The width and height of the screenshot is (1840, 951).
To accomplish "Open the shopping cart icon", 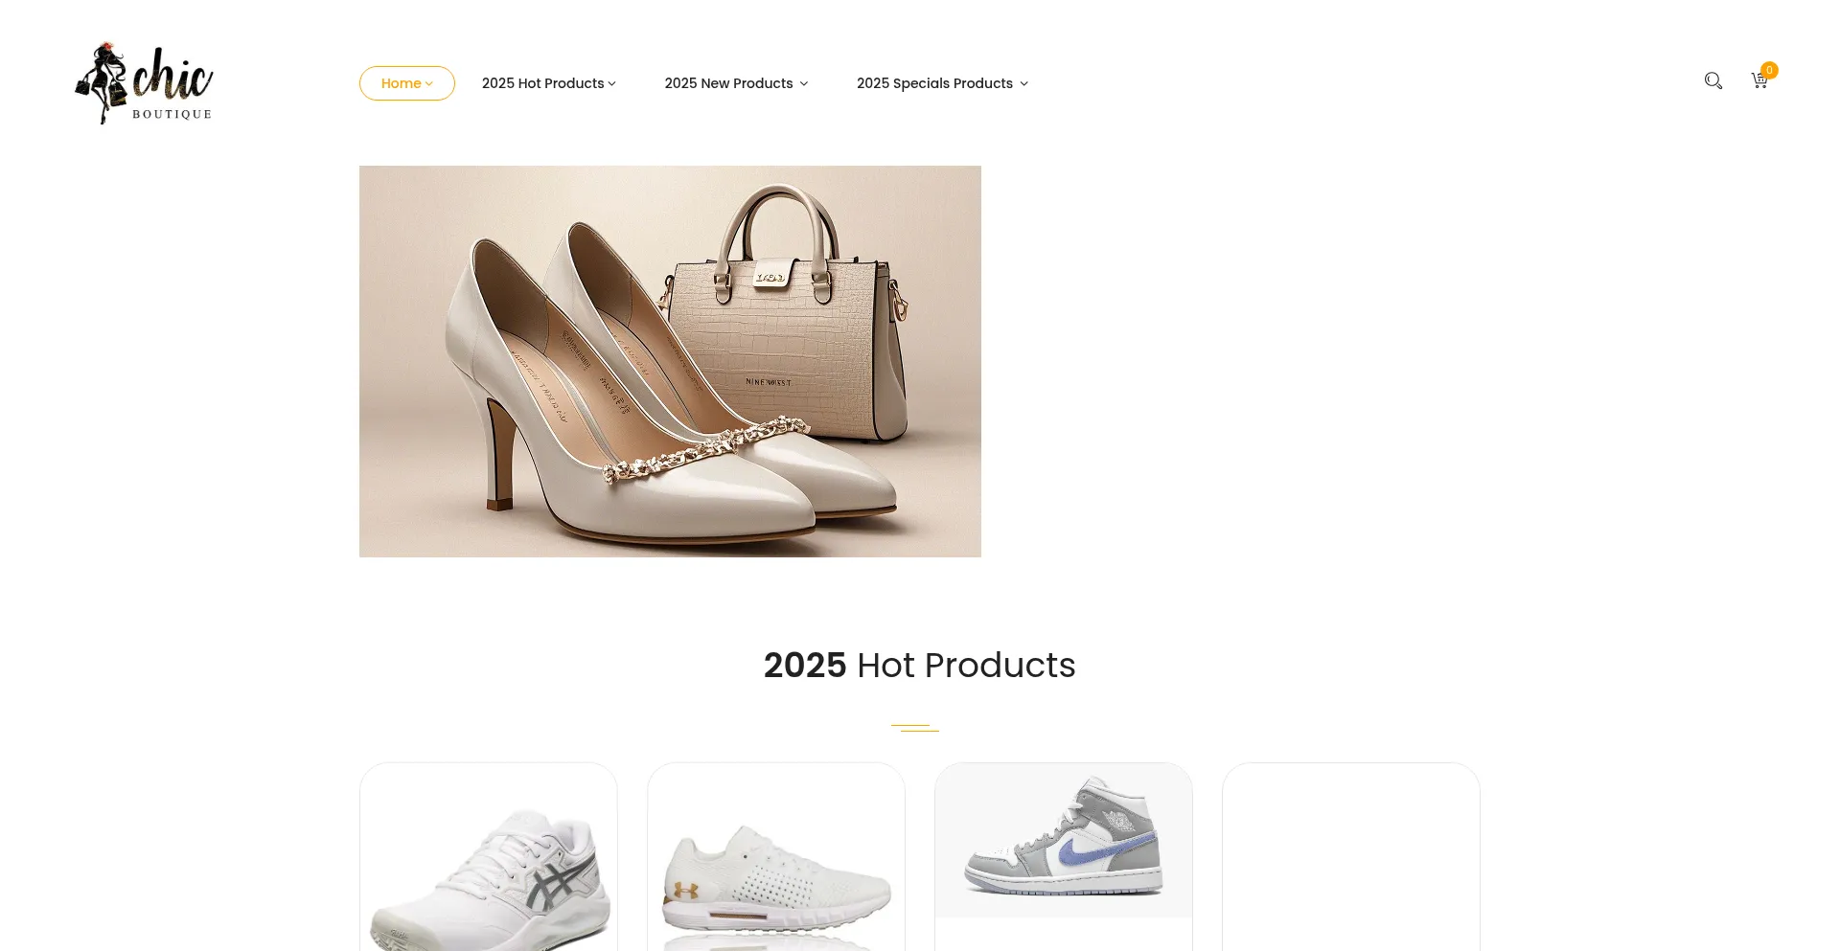I will (x=1759, y=81).
